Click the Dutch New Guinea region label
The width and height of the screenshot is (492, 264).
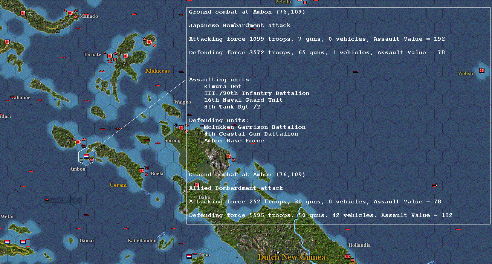[291, 257]
